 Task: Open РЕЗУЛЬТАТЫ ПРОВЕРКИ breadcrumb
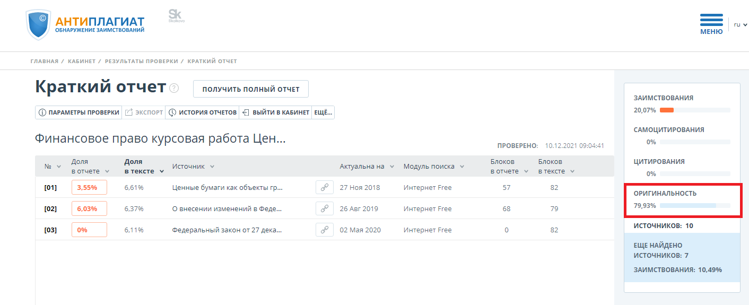pyautogui.click(x=142, y=62)
